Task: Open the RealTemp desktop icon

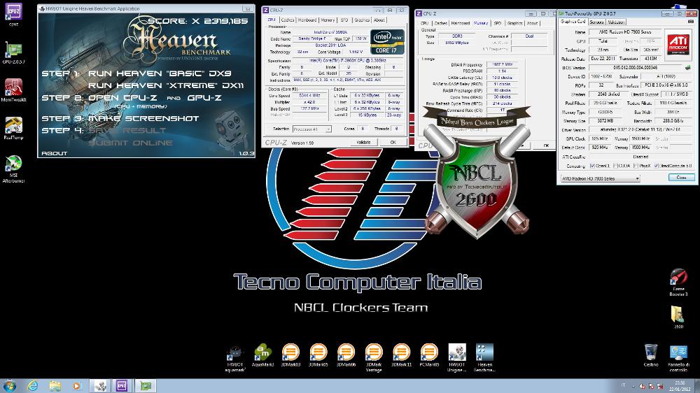Action: (13, 128)
